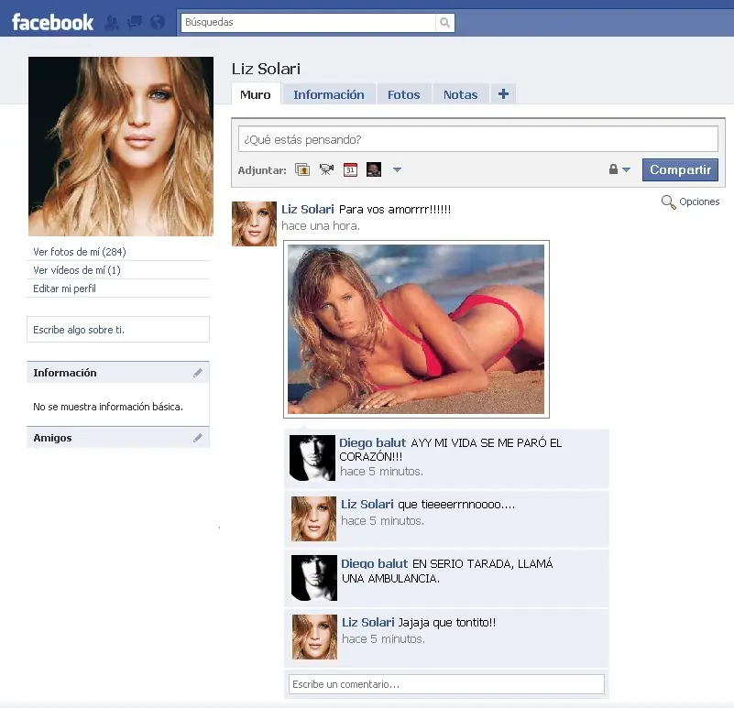The height and width of the screenshot is (708, 734).
Task: Click the Facebook logo
Action: [x=52, y=22]
